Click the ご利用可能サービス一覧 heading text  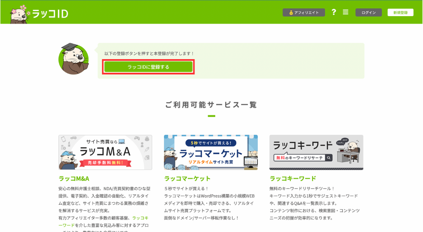coord(211,105)
